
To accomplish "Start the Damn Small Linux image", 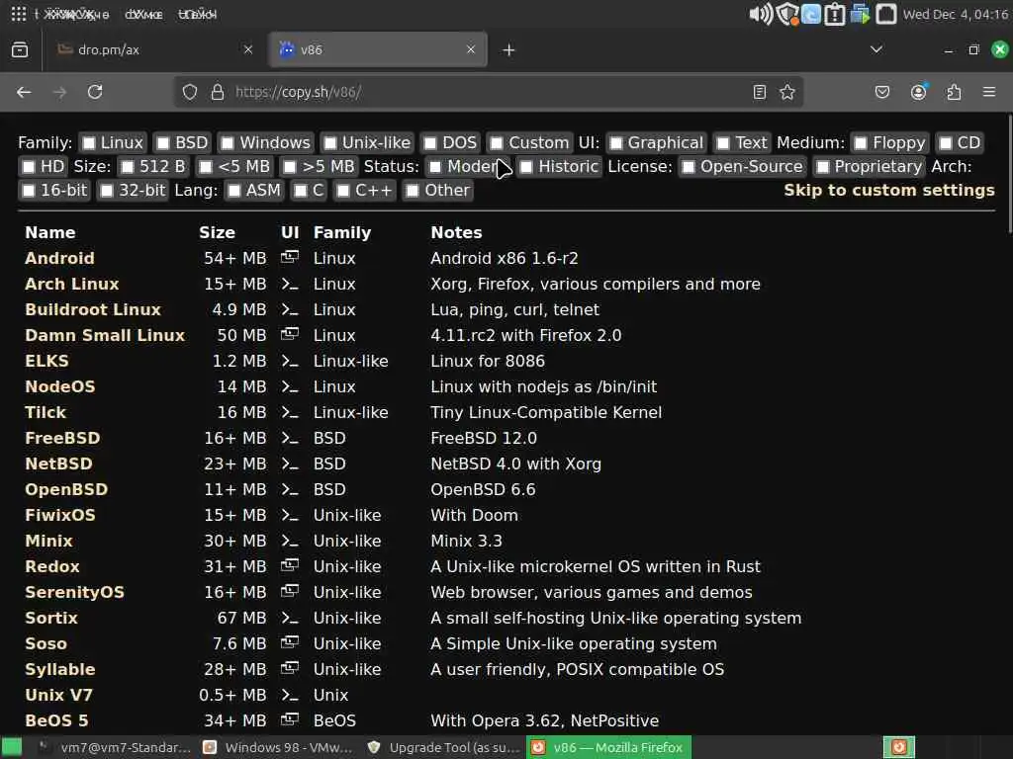I will click(105, 335).
